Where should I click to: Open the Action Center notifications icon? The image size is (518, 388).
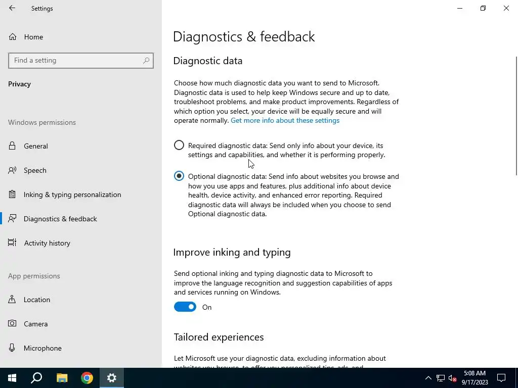point(501,378)
